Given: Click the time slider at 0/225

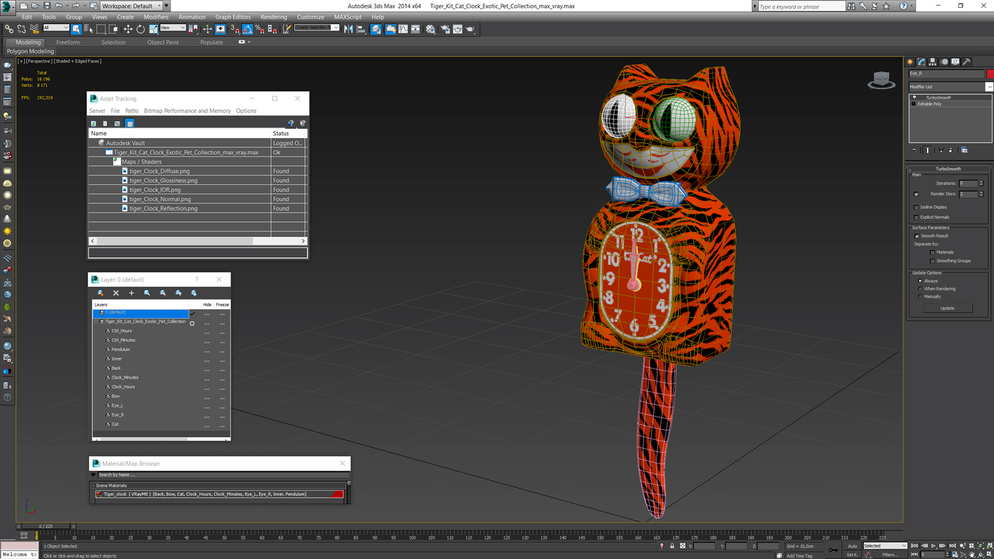Looking at the screenshot, I should coord(46,526).
